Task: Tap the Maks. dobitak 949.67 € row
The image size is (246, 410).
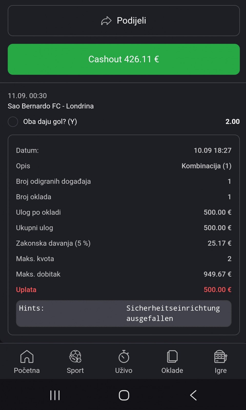Action: (x=124, y=274)
